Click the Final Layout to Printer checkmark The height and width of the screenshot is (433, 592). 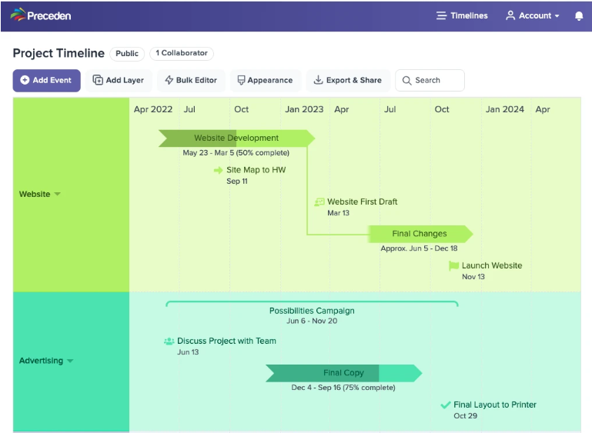(x=446, y=405)
